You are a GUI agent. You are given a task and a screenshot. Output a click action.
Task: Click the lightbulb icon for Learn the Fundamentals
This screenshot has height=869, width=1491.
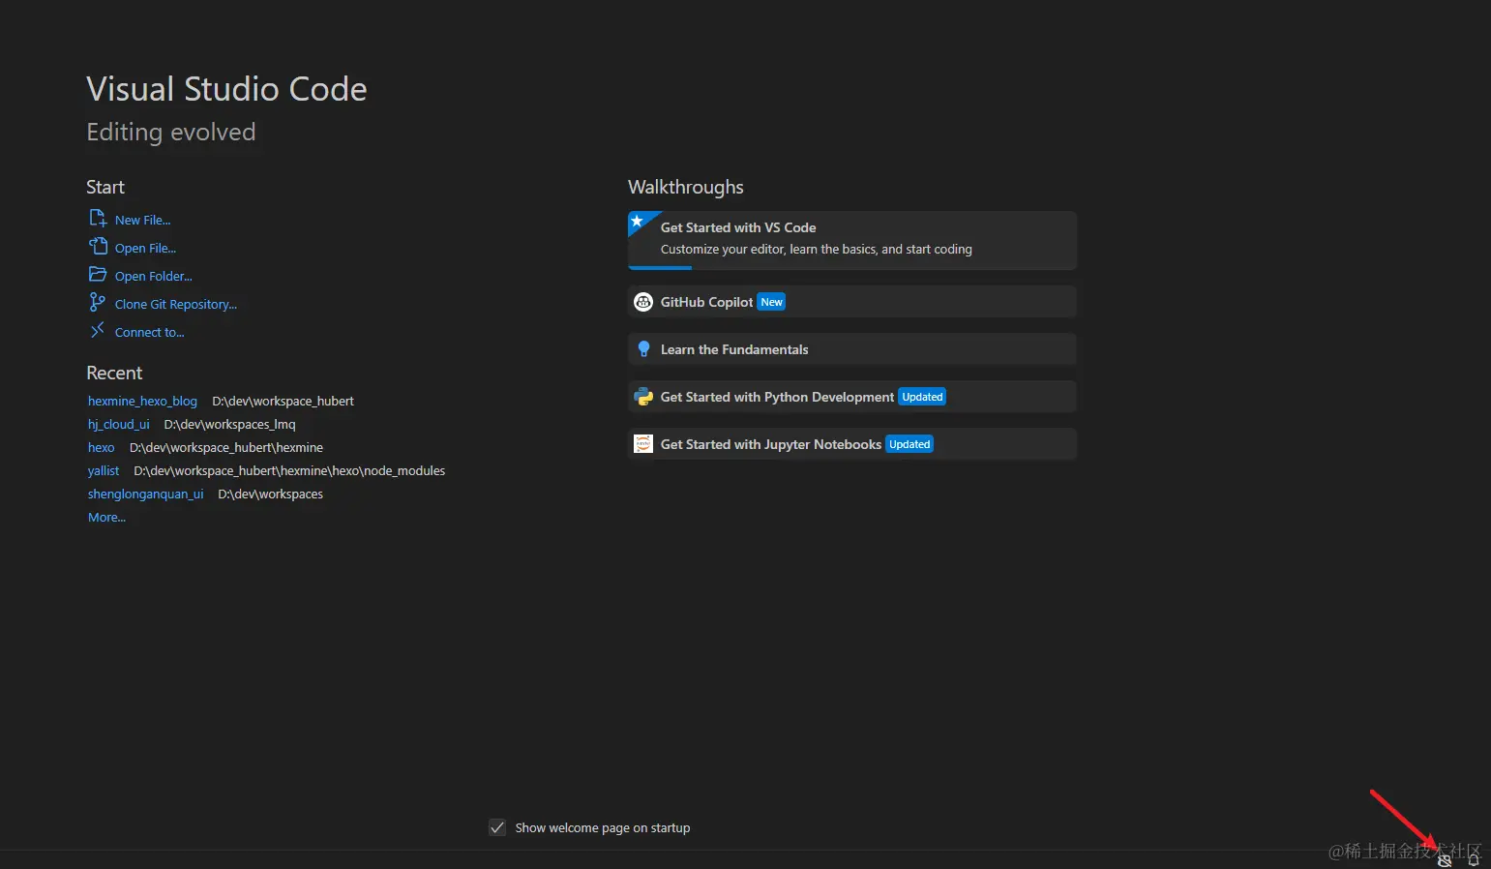pos(643,349)
